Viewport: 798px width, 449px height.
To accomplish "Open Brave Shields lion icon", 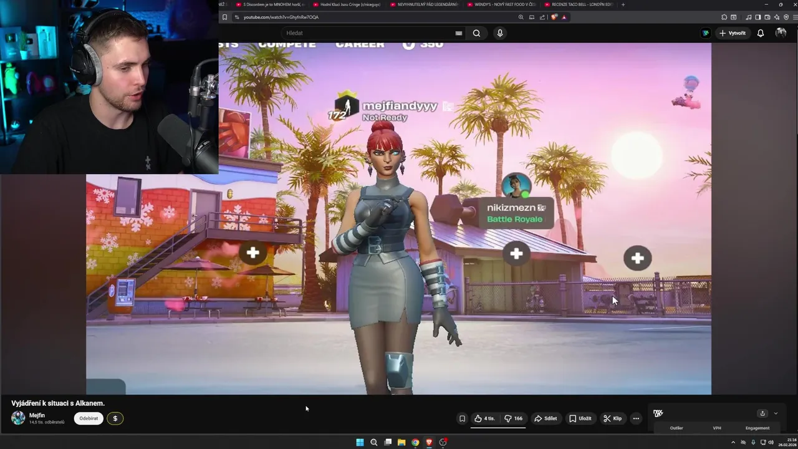I will 554,17.
